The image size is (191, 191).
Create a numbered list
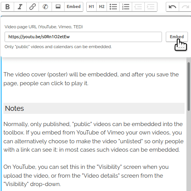pyautogui.click(x=126, y=7)
